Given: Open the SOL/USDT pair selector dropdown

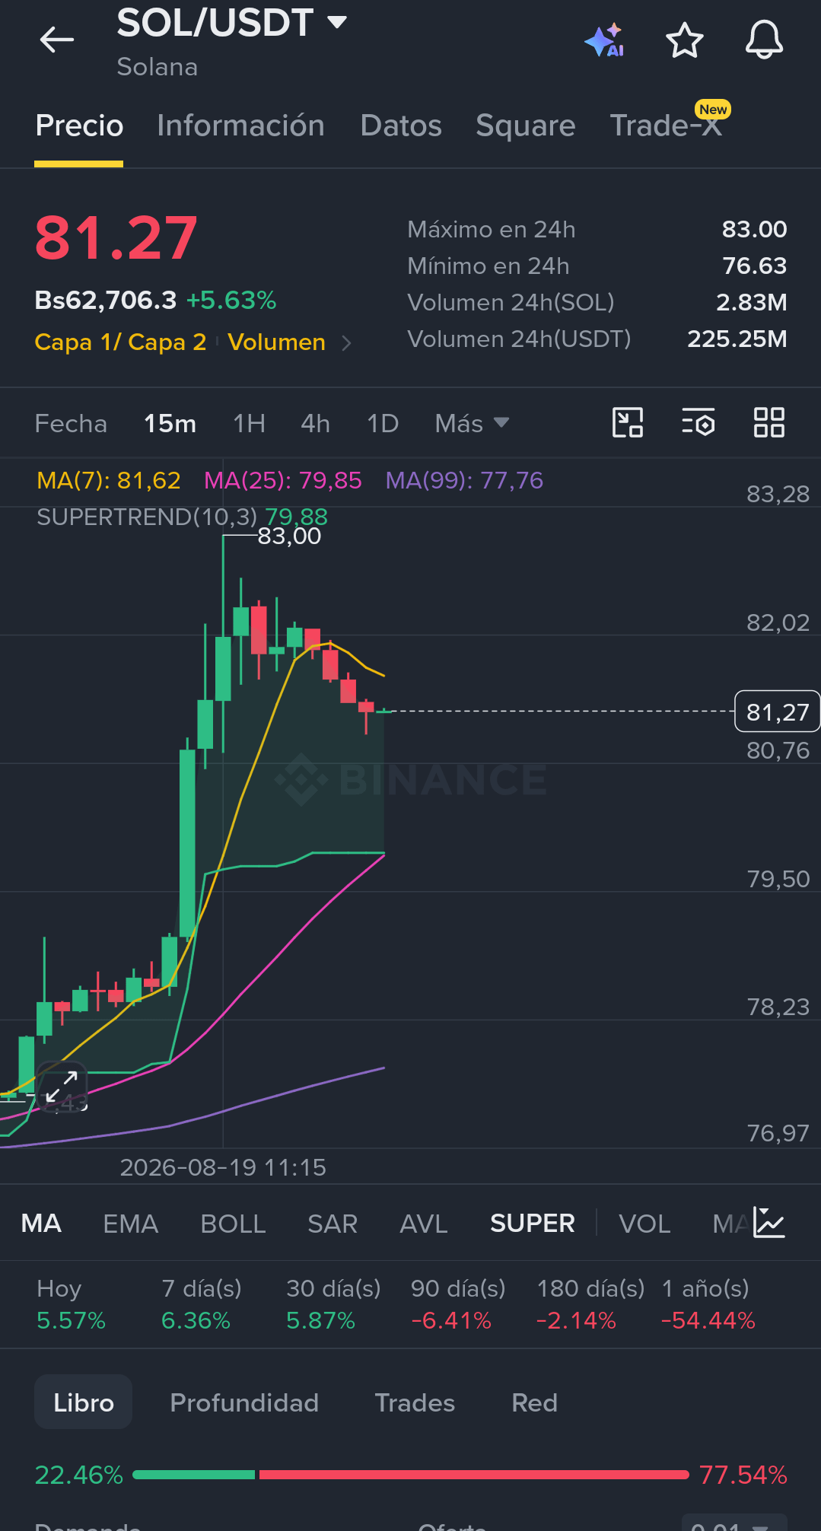Looking at the screenshot, I should coord(232,23).
